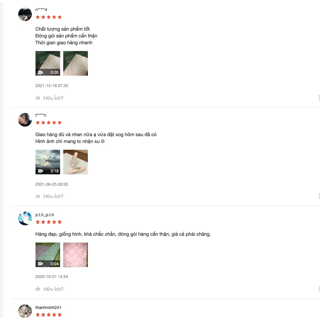Click 'Hữu Ích?' under 2021-06-25 review

pos(53,196)
